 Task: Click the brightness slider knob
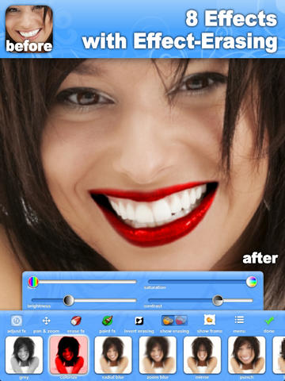click(69, 300)
